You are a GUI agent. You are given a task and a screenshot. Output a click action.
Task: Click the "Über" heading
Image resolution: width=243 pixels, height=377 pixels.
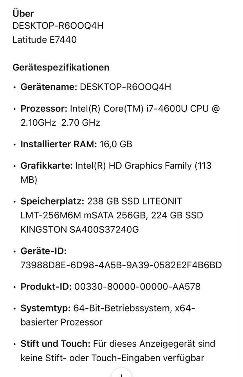[x=23, y=14]
